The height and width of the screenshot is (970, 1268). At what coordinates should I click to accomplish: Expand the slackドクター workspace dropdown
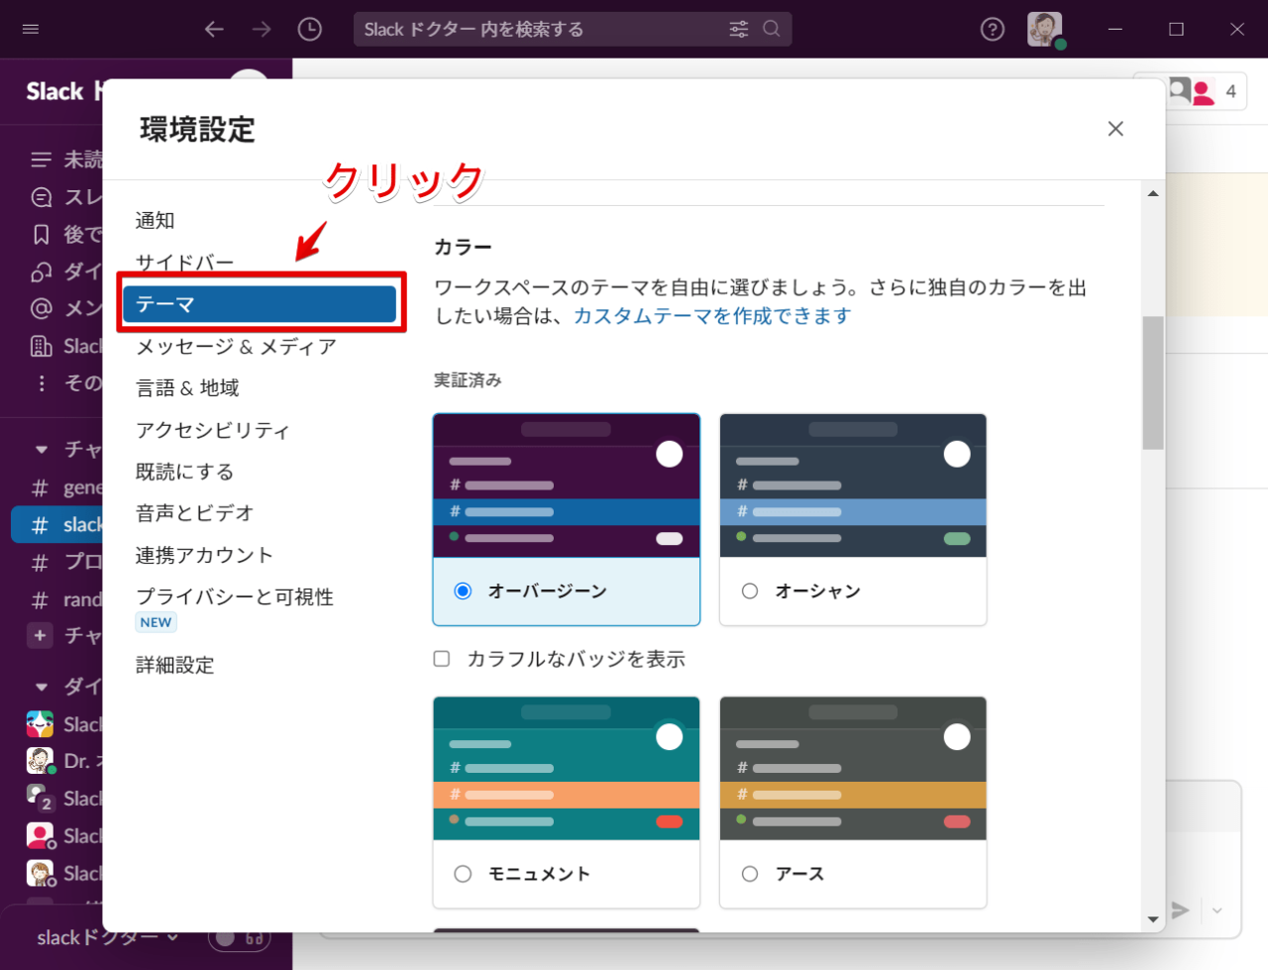click(x=108, y=937)
